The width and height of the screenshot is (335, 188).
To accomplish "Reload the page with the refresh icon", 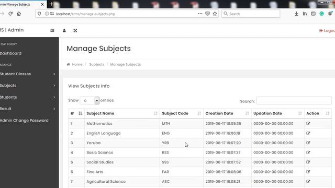I will pyautogui.click(x=10, y=14).
